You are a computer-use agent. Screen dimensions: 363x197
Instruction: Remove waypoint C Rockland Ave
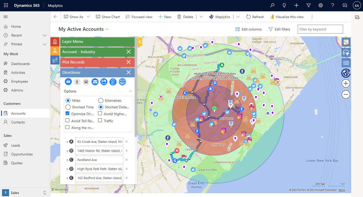(x=127, y=160)
